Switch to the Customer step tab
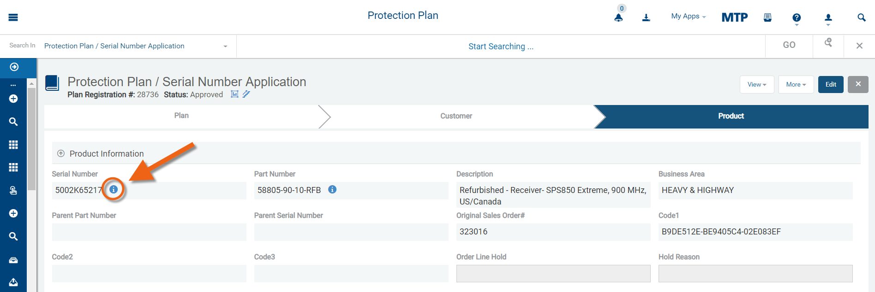This screenshot has width=875, height=292. point(456,116)
